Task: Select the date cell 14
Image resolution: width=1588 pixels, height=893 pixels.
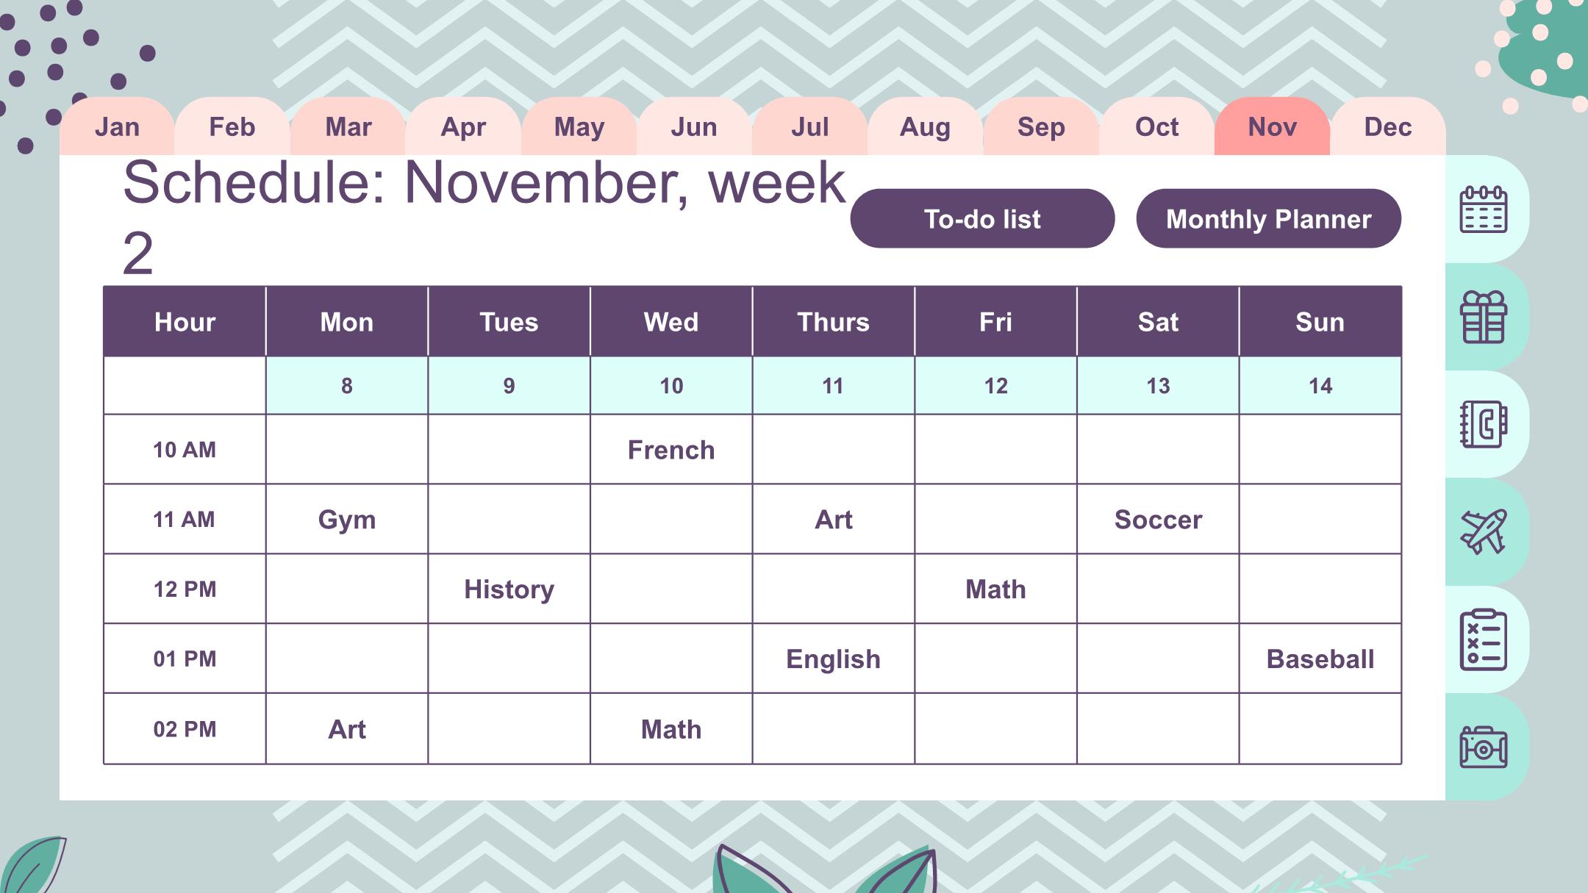Action: tap(1320, 385)
